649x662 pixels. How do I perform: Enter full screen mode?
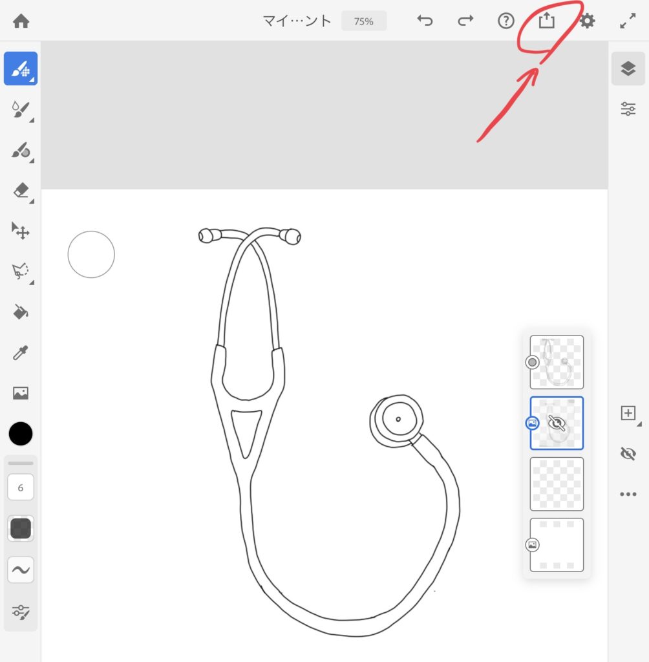[628, 21]
